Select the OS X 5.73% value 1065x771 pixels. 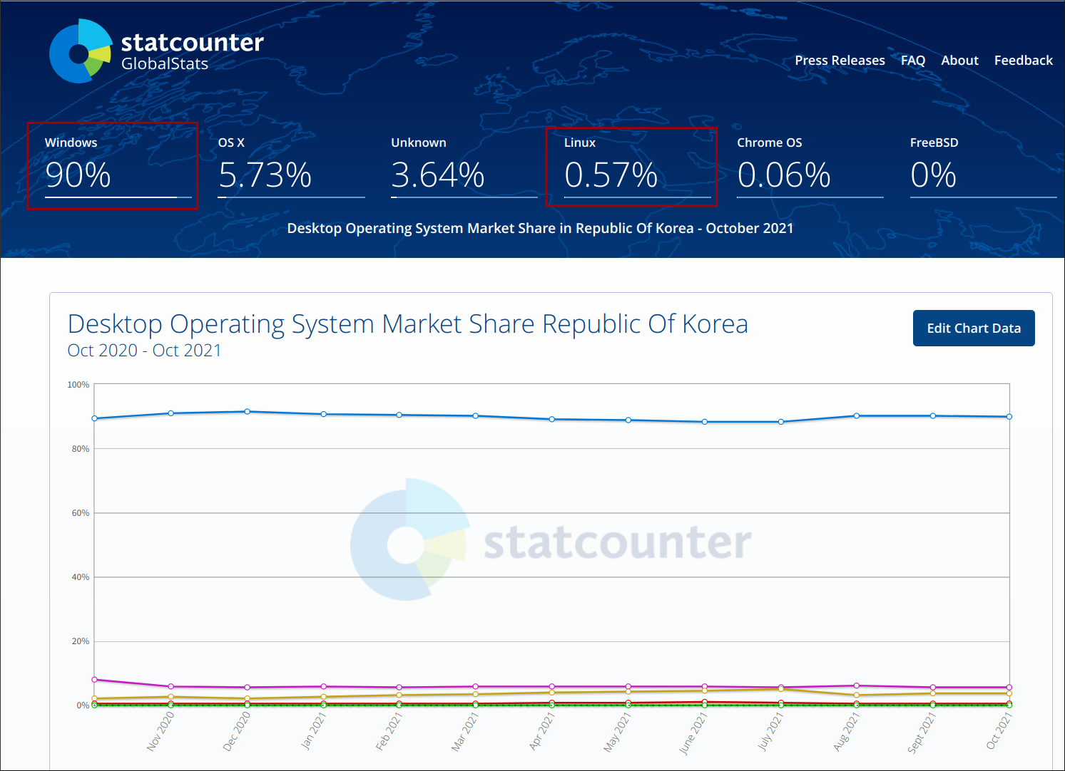[265, 175]
